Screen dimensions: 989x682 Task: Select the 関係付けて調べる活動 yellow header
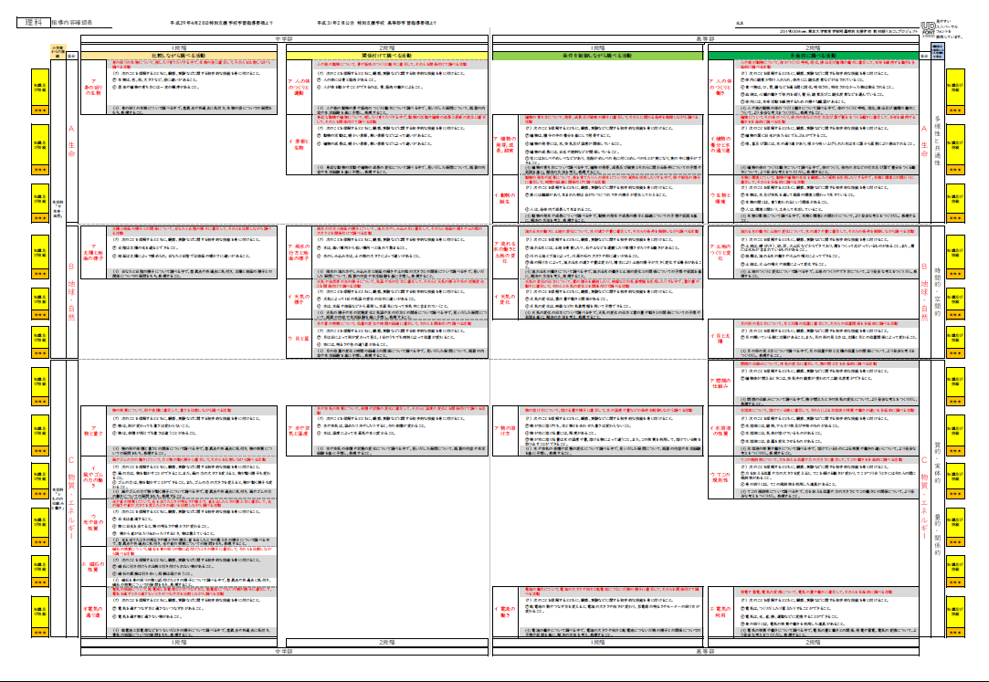(387, 56)
